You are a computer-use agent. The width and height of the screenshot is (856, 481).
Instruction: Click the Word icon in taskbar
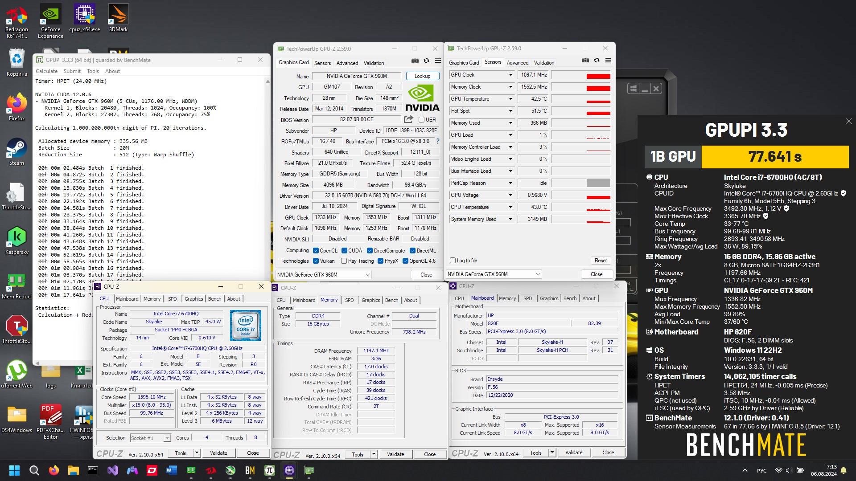pos(172,470)
